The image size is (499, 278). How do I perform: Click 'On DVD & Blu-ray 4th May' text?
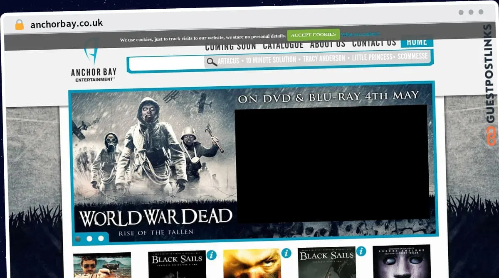(328, 97)
